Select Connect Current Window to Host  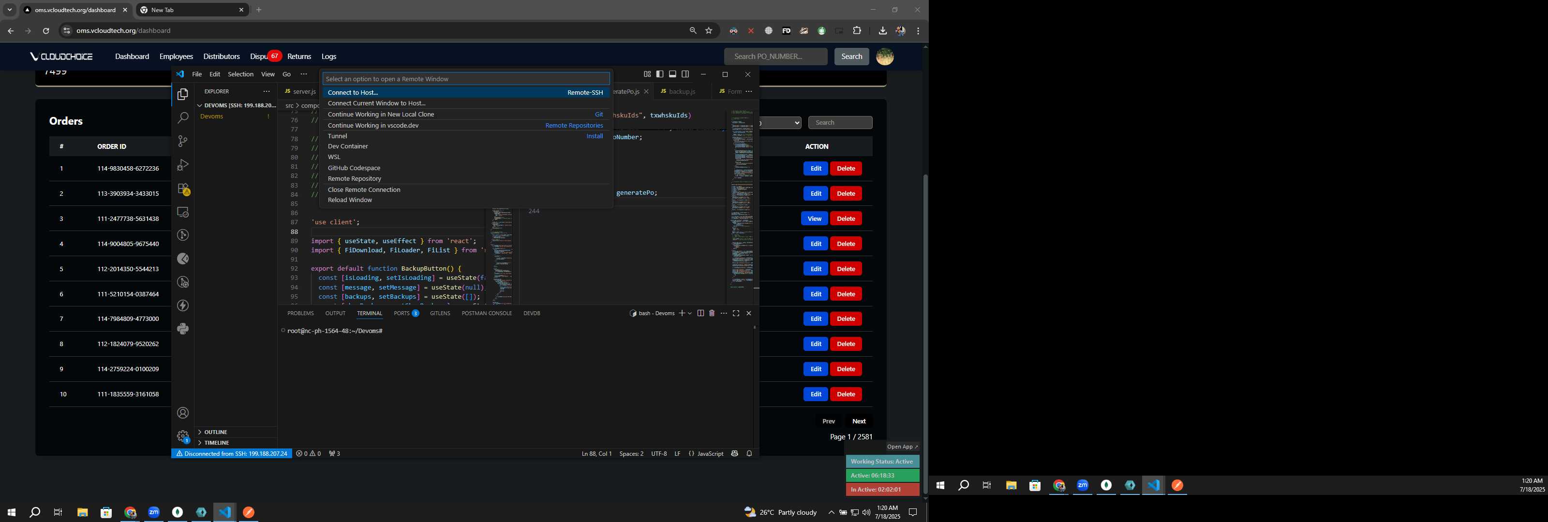coord(466,103)
